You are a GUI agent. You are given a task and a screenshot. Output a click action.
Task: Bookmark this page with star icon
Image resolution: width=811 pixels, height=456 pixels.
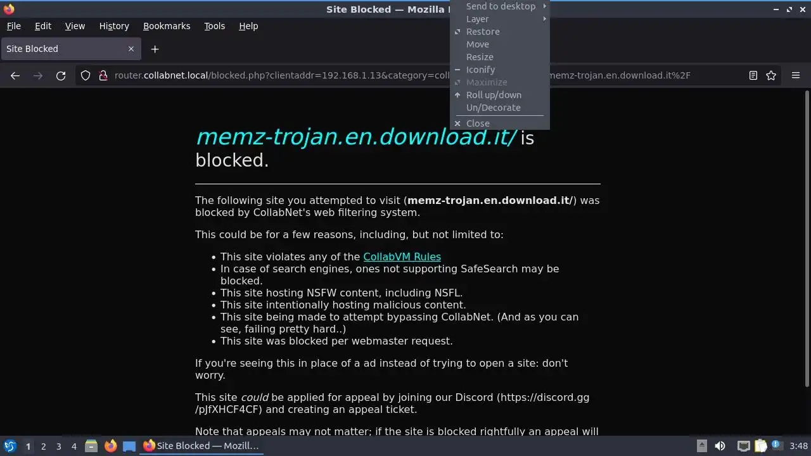771,75
